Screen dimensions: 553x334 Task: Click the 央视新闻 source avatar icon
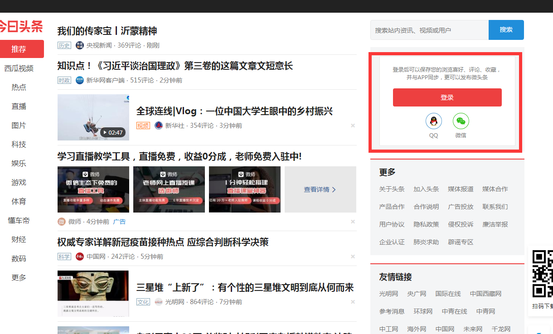[x=80, y=45]
